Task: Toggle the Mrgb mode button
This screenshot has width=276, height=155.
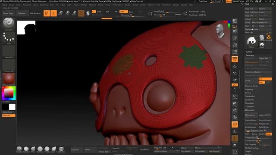Action: coord(99,12)
